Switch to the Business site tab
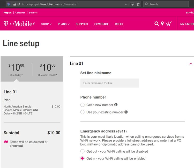194x168 pixels. tap(33, 13)
